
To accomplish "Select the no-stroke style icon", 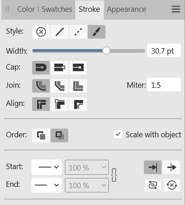I will (41, 32).
